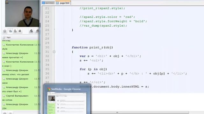This screenshot has width=204, height=114.
Task: Click the chat message "ниже прочитал =)"
Action: coord(12,57)
